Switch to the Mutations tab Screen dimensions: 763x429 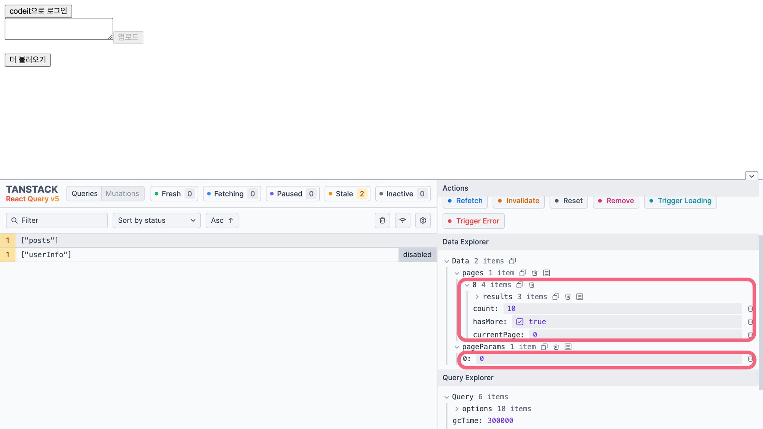[122, 194]
